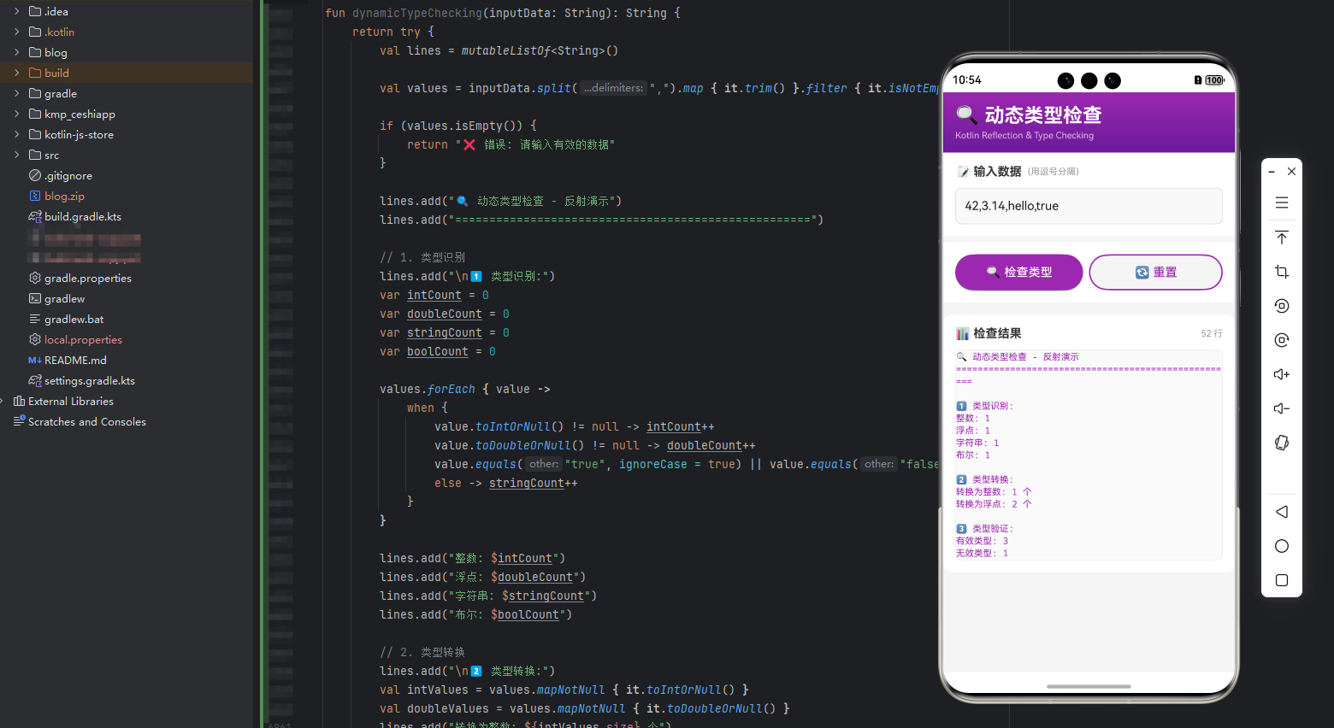The width and height of the screenshot is (1334, 728).
Task: Click the settings.gradle.kts file icon
Action: [x=35, y=380]
